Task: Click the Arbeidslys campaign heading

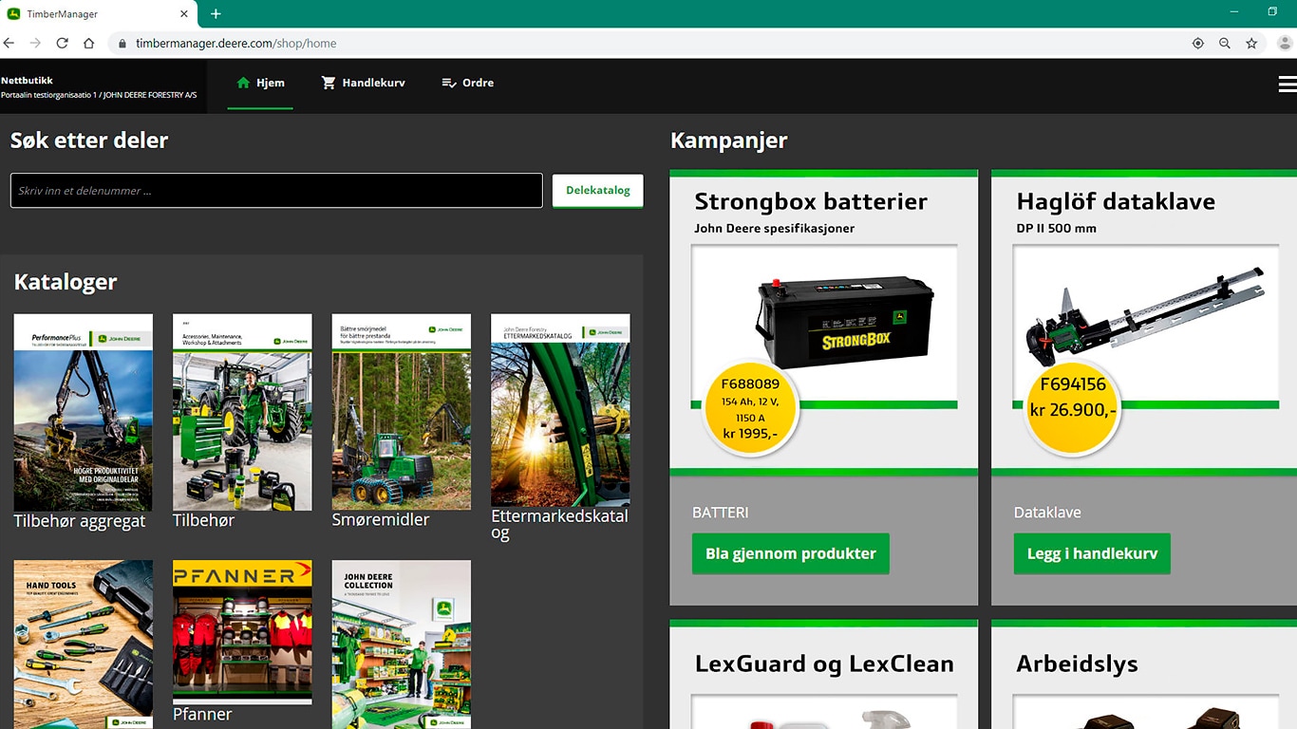Action: (x=1077, y=664)
